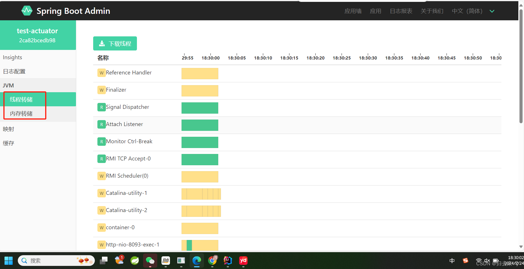Click the download icon on 下载线程 button
The image size is (524, 269).
click(x=102, y=43)
